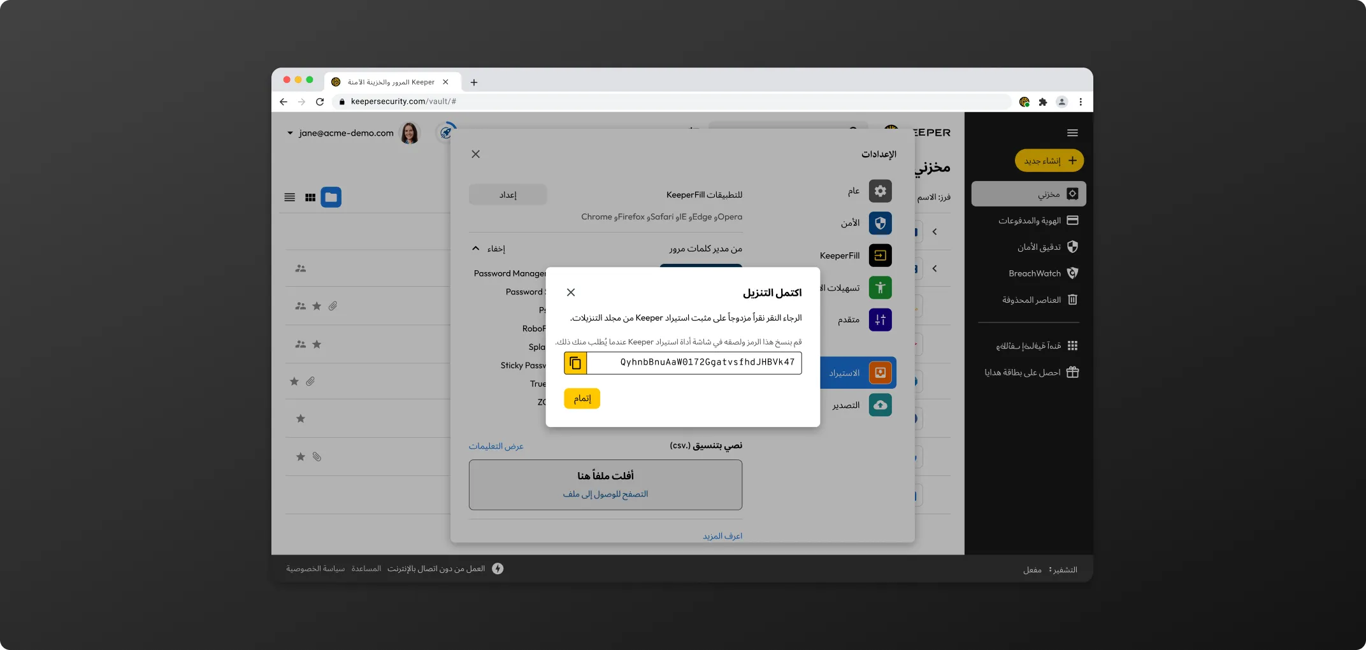Open a new browser tab

[474, 82]
